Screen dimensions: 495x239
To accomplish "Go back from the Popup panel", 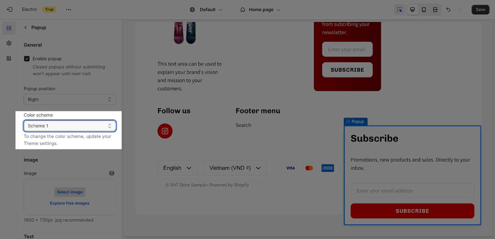I will (25, 27).
